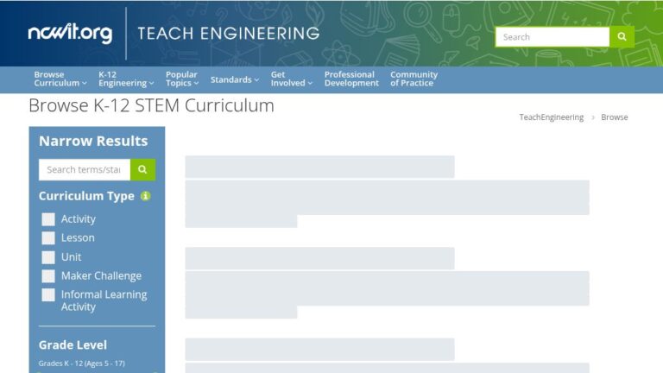Open the Professional Development menu item
The image size is (663, 373).
pos(351,79)
